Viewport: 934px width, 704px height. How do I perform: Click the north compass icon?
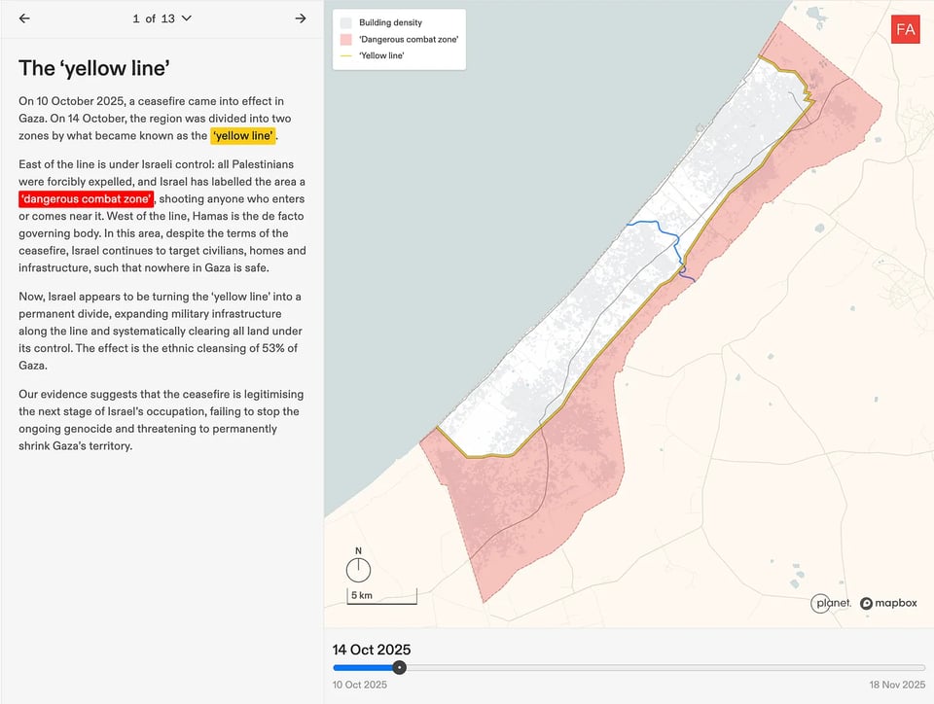[358, 567]
